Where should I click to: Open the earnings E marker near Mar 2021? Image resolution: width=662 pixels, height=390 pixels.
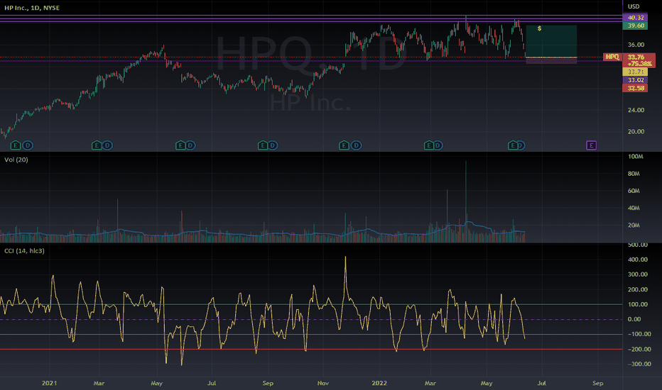point(97,145)
